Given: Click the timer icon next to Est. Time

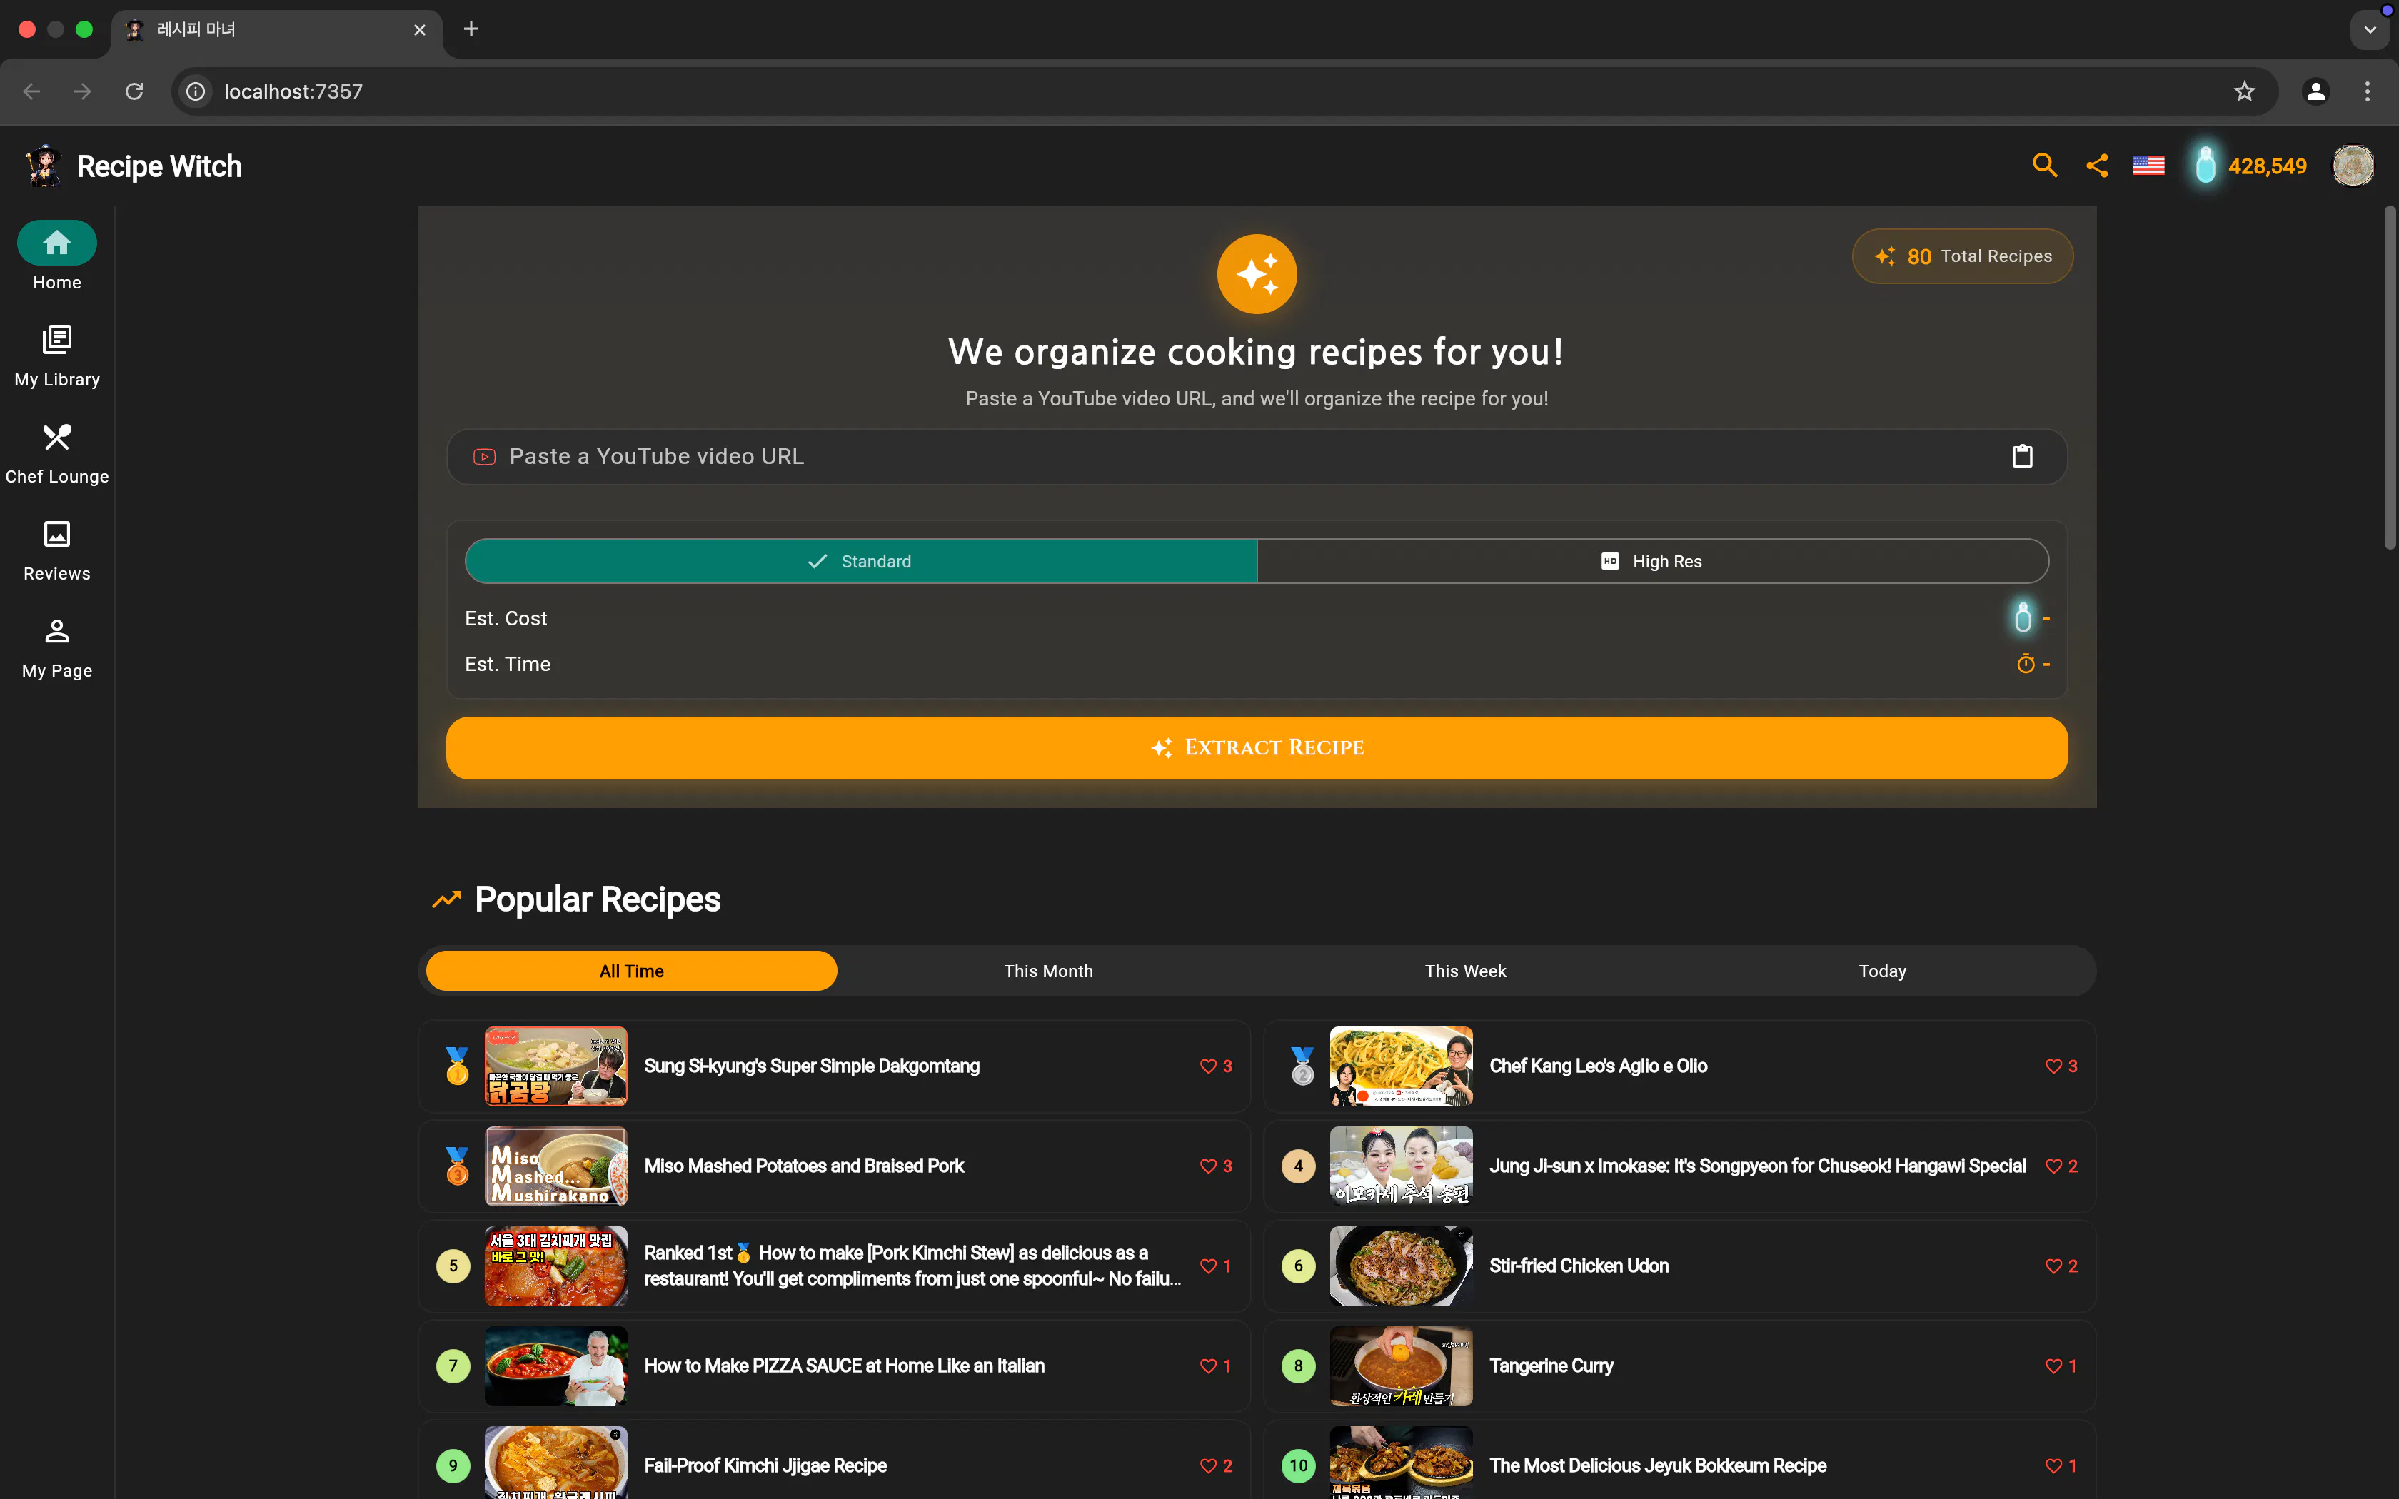Looking at the screenshot, I should pos(2026,663).
